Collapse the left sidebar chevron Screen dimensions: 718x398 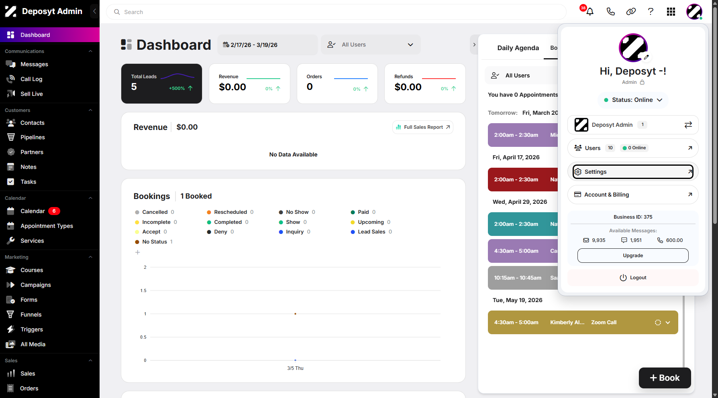tap(94, 11)
